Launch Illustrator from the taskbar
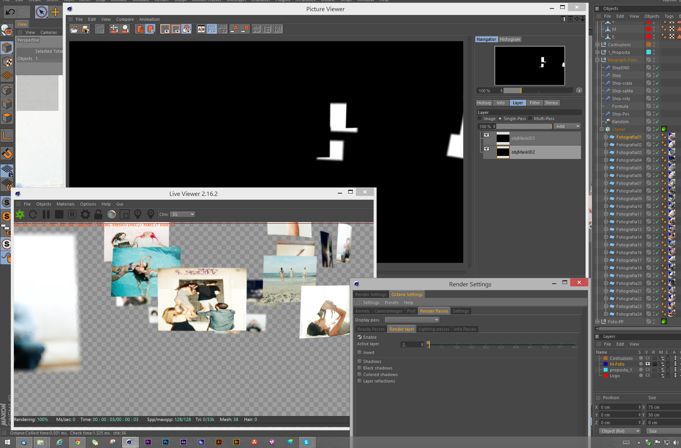This screenshot has width=681, height=448. click(x=219, y=442)
